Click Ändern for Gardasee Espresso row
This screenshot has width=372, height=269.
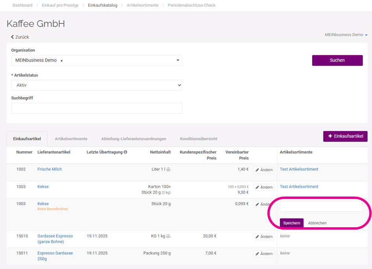tap(264, 237)
